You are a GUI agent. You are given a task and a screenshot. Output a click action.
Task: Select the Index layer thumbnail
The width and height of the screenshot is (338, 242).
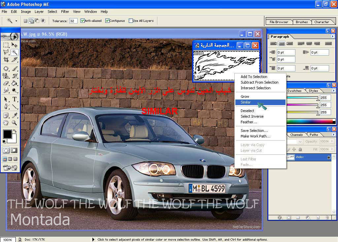(x=290, y=157)
